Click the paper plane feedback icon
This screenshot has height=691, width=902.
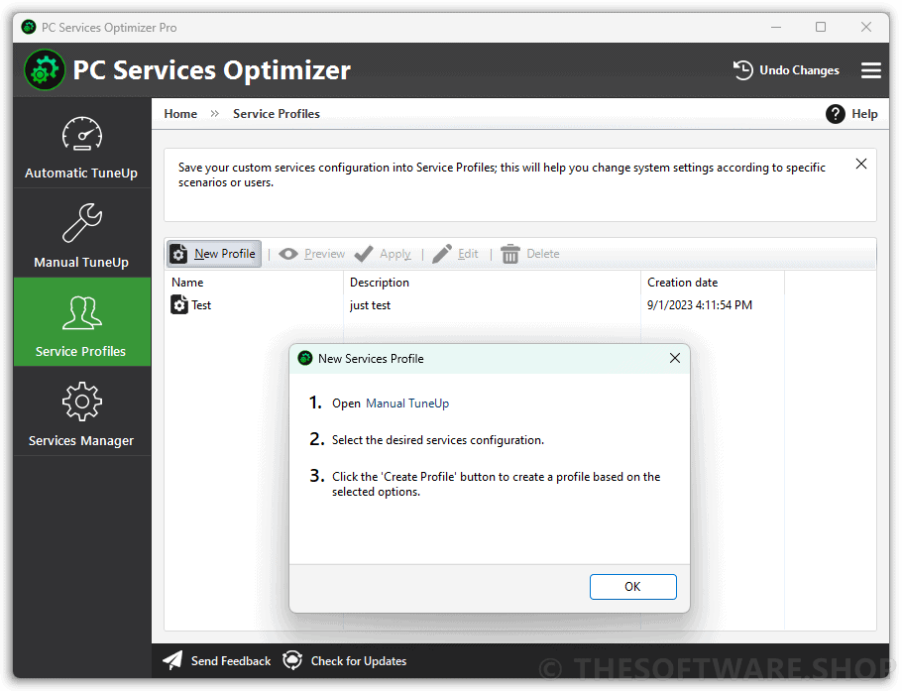pos(172,660)
